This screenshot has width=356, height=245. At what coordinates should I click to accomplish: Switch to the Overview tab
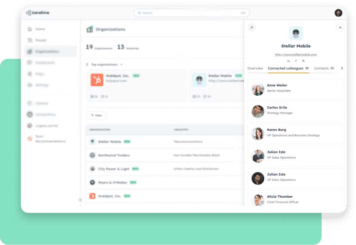(255, 68)
